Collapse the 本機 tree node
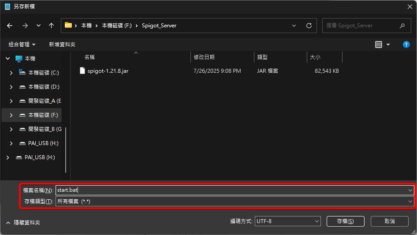This screenshot has width=417, height=235. [x=7, y=59]
